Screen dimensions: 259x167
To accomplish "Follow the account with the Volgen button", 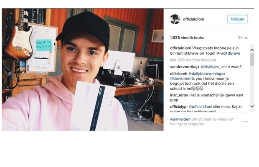I will (x=238, y=19).
